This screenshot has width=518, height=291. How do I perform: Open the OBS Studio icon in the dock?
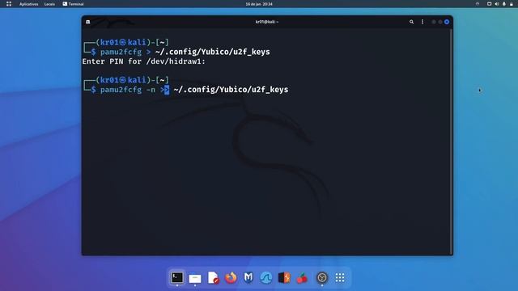pyautogui.click(x=322, y=278)
